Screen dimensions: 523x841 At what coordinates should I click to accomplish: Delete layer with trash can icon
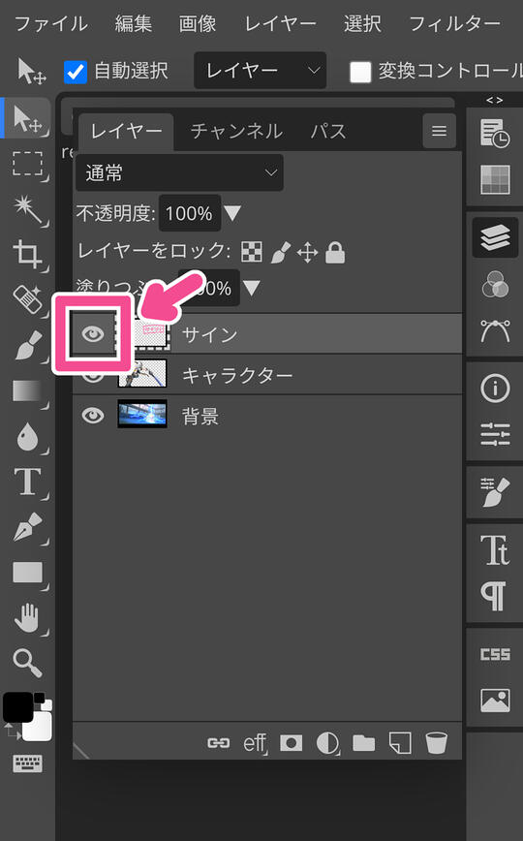point(436,743)
